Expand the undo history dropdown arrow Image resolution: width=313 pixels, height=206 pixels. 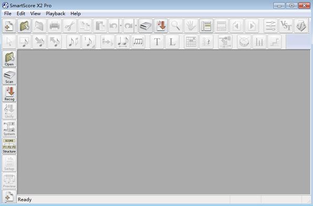[120, 26]
